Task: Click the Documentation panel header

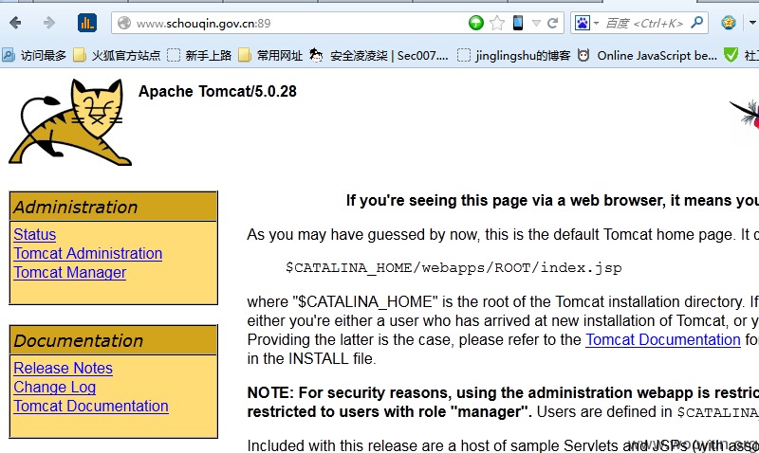Action: click(114, 340)
